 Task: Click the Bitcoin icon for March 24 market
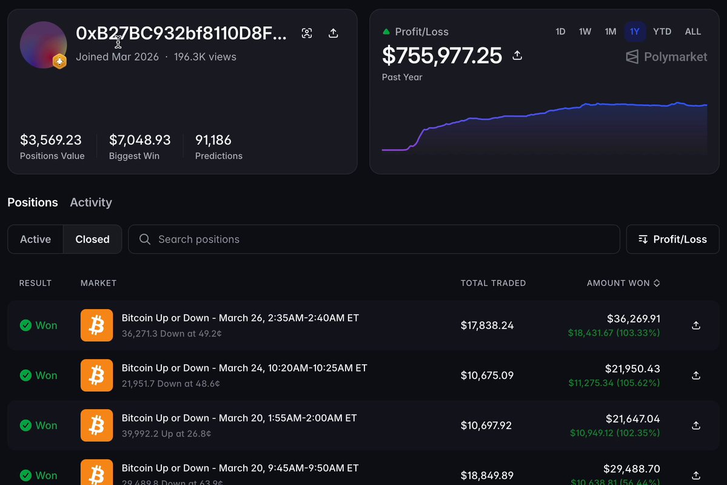coord(96,376)
